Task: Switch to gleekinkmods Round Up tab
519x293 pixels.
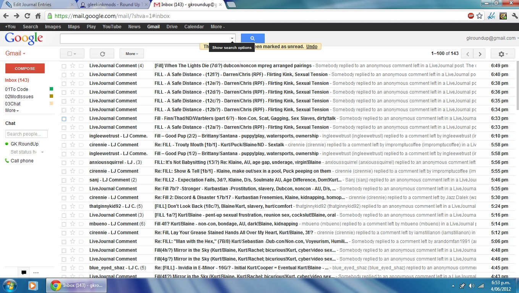Action: (113, 5)
